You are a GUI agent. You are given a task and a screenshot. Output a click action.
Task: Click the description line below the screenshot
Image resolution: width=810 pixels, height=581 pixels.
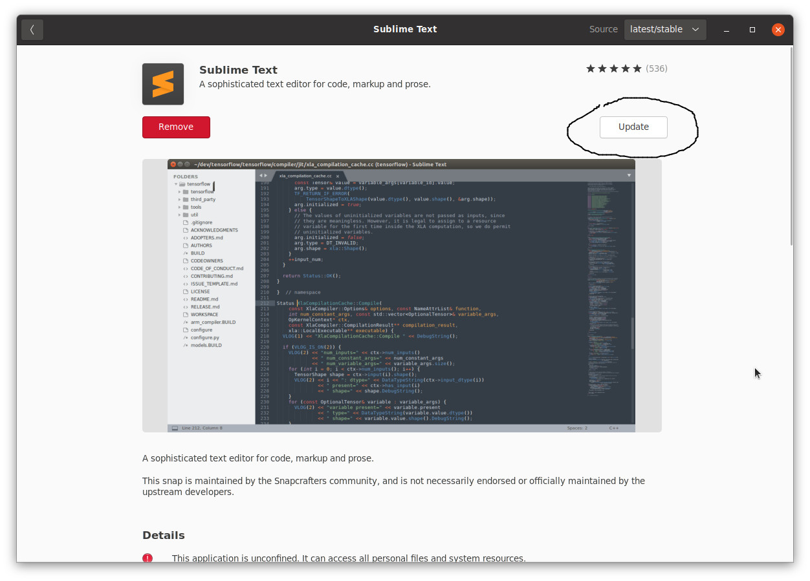(x=258, y=458)
